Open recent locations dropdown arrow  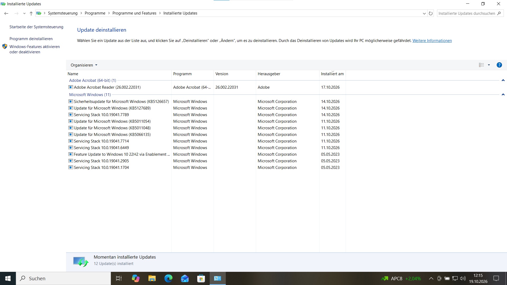(24, 13)
